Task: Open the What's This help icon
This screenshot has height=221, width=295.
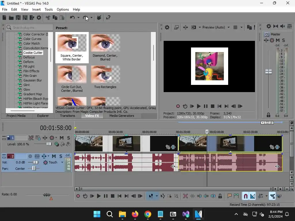Action: pos(108,18)
